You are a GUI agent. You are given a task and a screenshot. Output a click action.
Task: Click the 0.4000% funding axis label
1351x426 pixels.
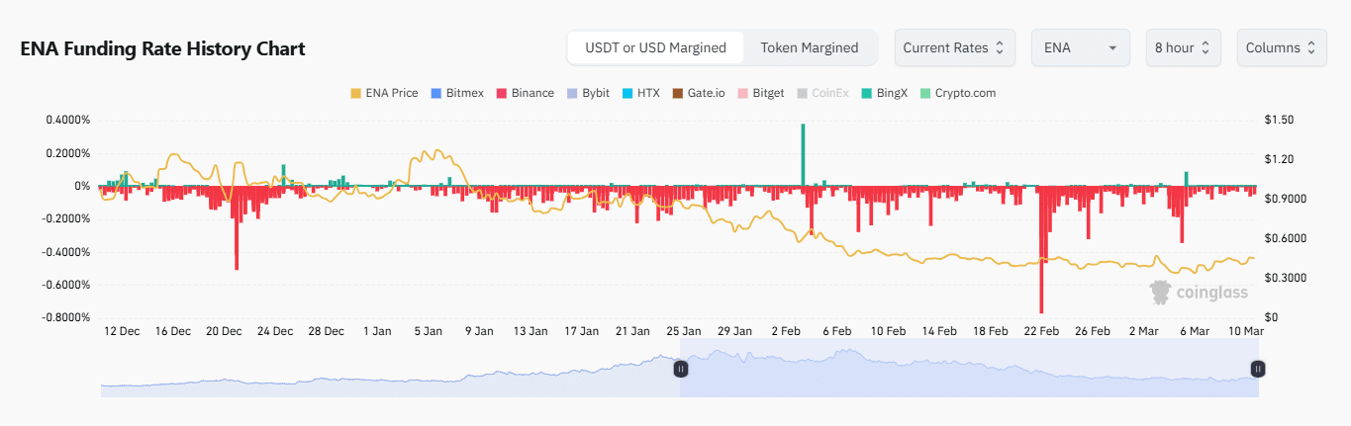(67, 121)
